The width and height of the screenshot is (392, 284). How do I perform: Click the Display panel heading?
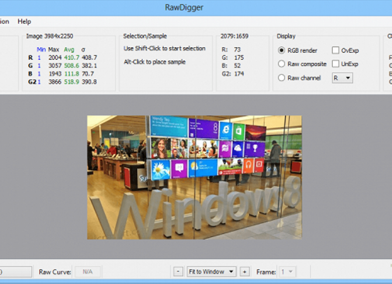(x=286, y=36)
